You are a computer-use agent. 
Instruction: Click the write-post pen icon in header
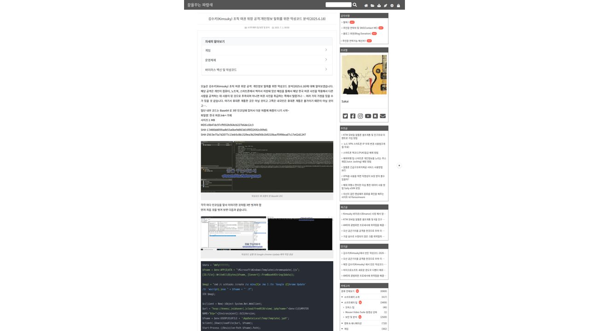pyautogui.click(x=386, y=6)
